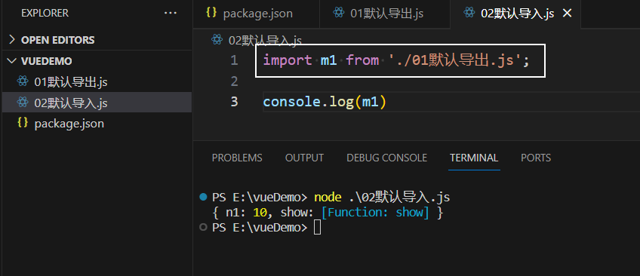The width and height of the screenshot is (640, 276).
Task: Switch to the 01默认导出.js editor tab
Action: 384,14
